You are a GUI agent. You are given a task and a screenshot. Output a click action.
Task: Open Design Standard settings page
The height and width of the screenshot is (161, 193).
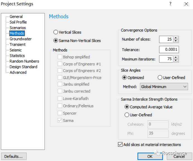click(x=23, y=67)
